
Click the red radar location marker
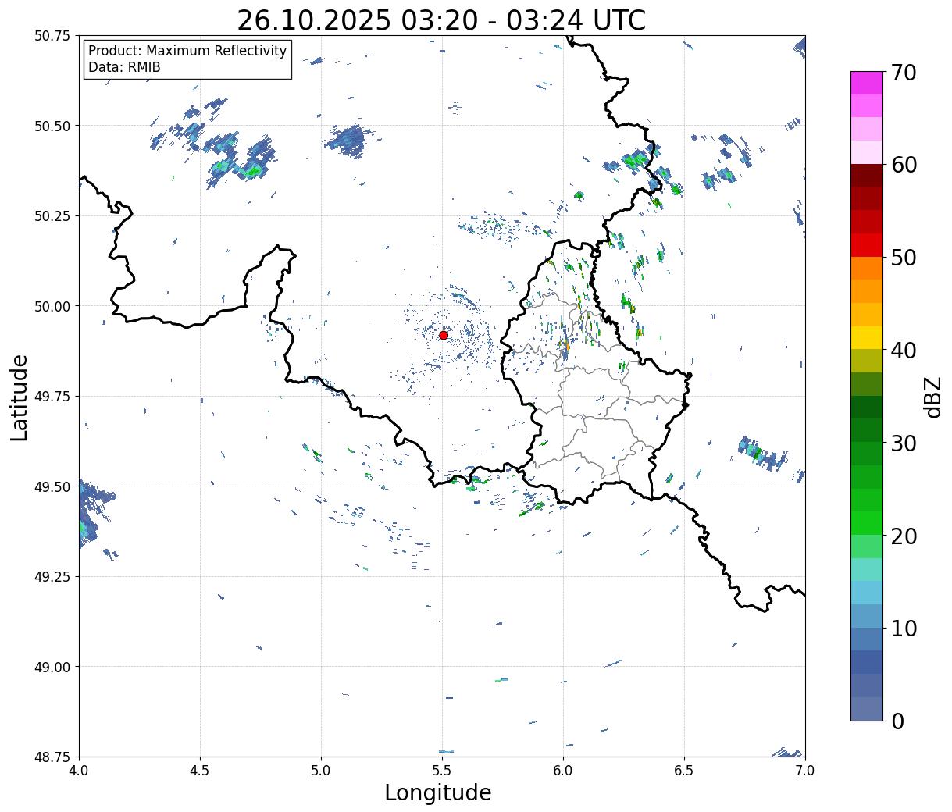point(444,335)
